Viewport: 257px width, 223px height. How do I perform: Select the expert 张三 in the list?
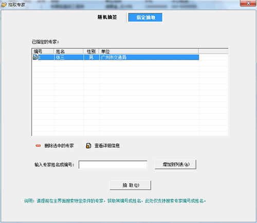(60, 57)
